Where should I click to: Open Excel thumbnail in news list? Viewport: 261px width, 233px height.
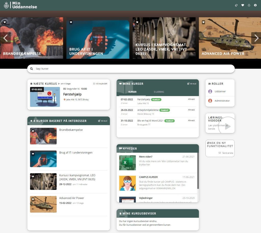point(127,163)
